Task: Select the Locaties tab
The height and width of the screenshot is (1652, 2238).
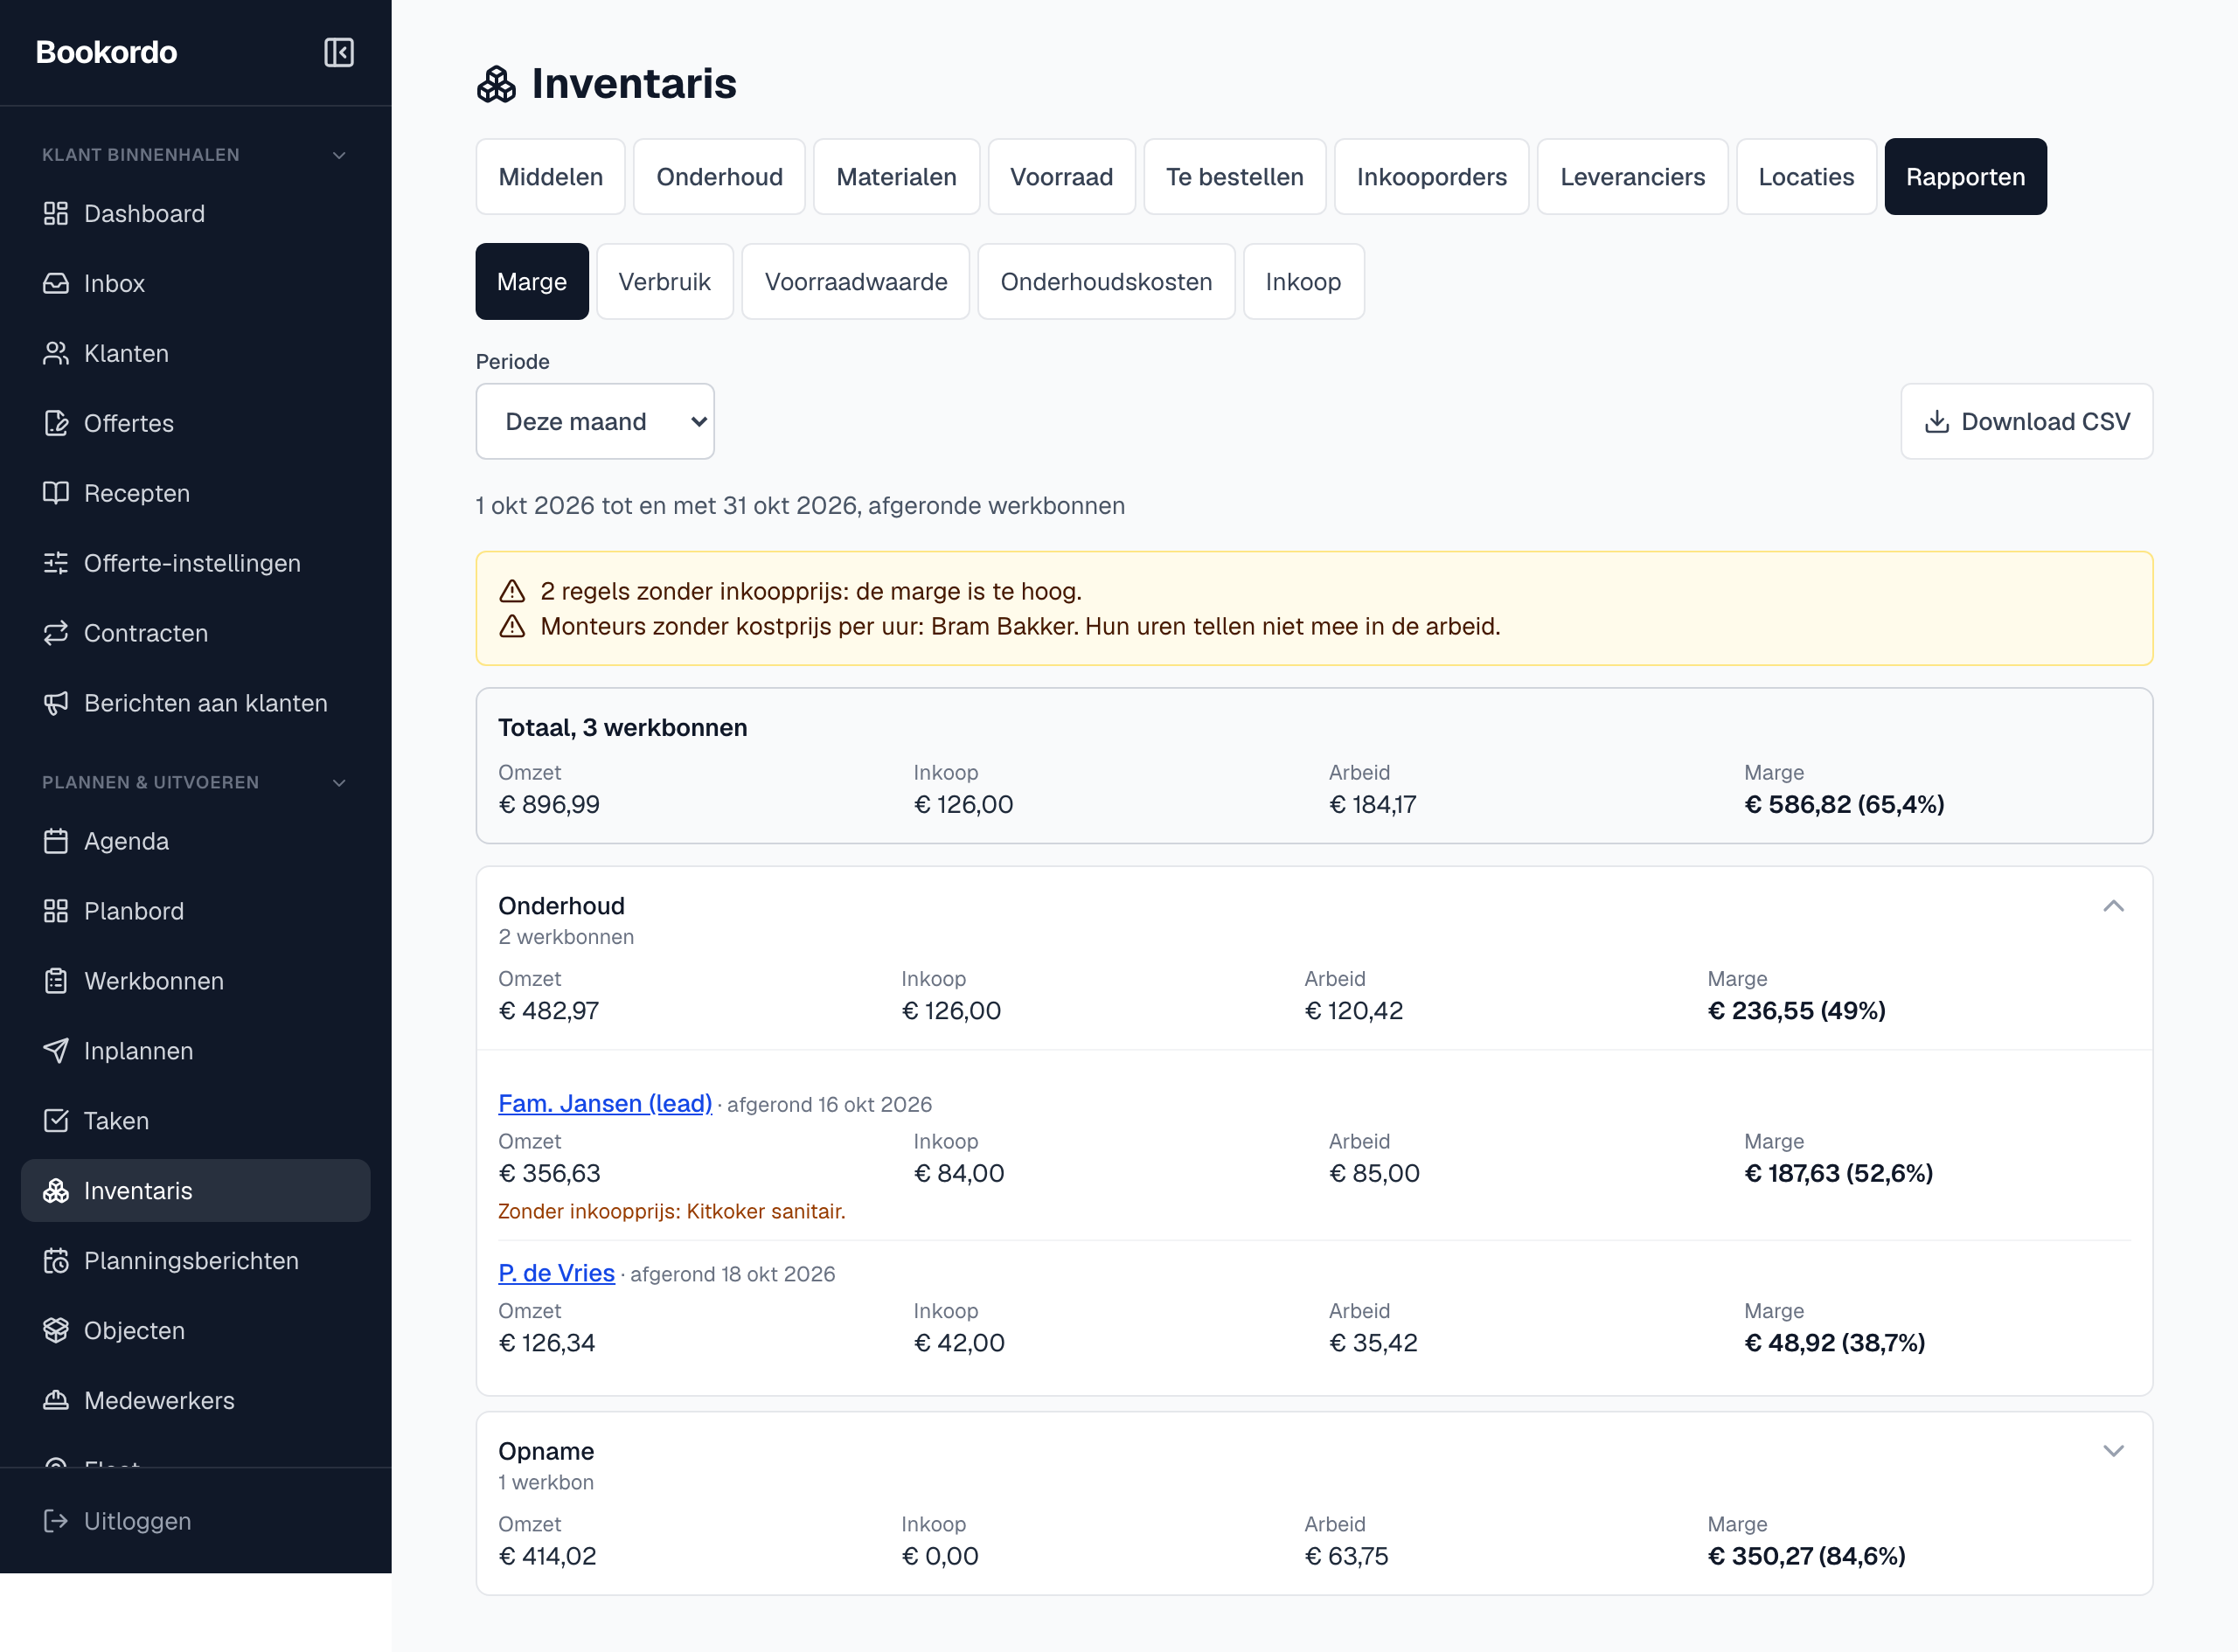Action: [x=1806, y=177]
